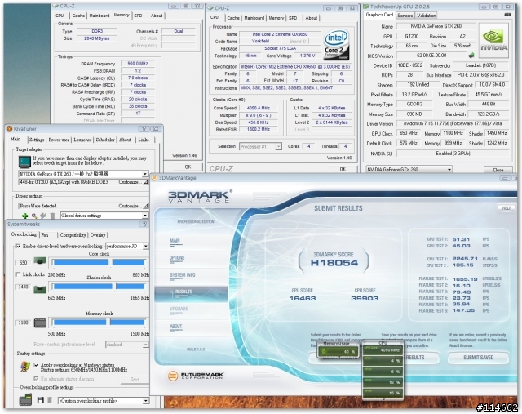
Task: Check the Link clocks checkbox
Action: pos(18,274)
